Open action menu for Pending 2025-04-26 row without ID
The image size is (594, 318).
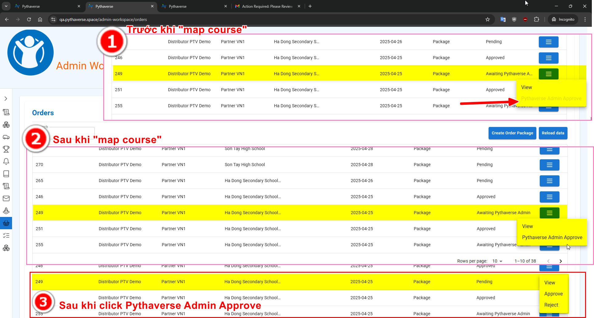tap(548, 42)
